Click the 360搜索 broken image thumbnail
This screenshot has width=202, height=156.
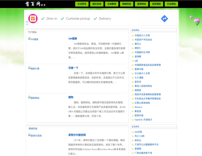pyautogui.click(x=33, y=39)
